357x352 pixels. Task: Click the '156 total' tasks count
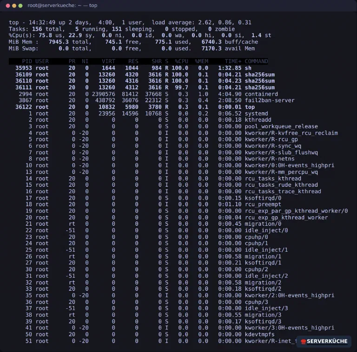(47, 29)
